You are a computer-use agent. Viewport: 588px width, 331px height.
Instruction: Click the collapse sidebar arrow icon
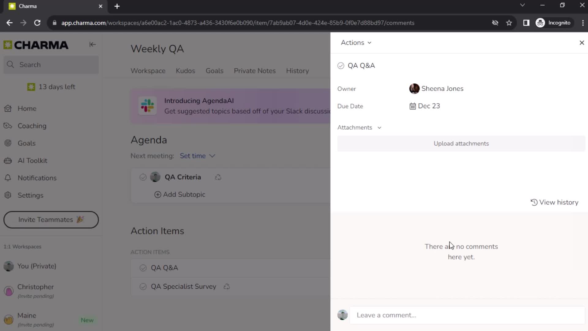(92, 44)
